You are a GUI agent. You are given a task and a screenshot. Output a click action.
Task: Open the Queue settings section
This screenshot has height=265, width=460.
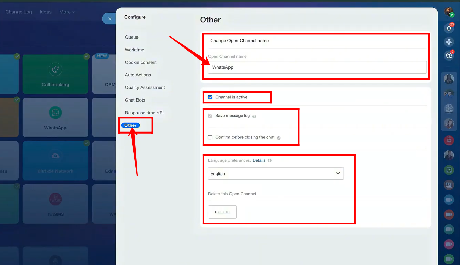coord(132,37)
